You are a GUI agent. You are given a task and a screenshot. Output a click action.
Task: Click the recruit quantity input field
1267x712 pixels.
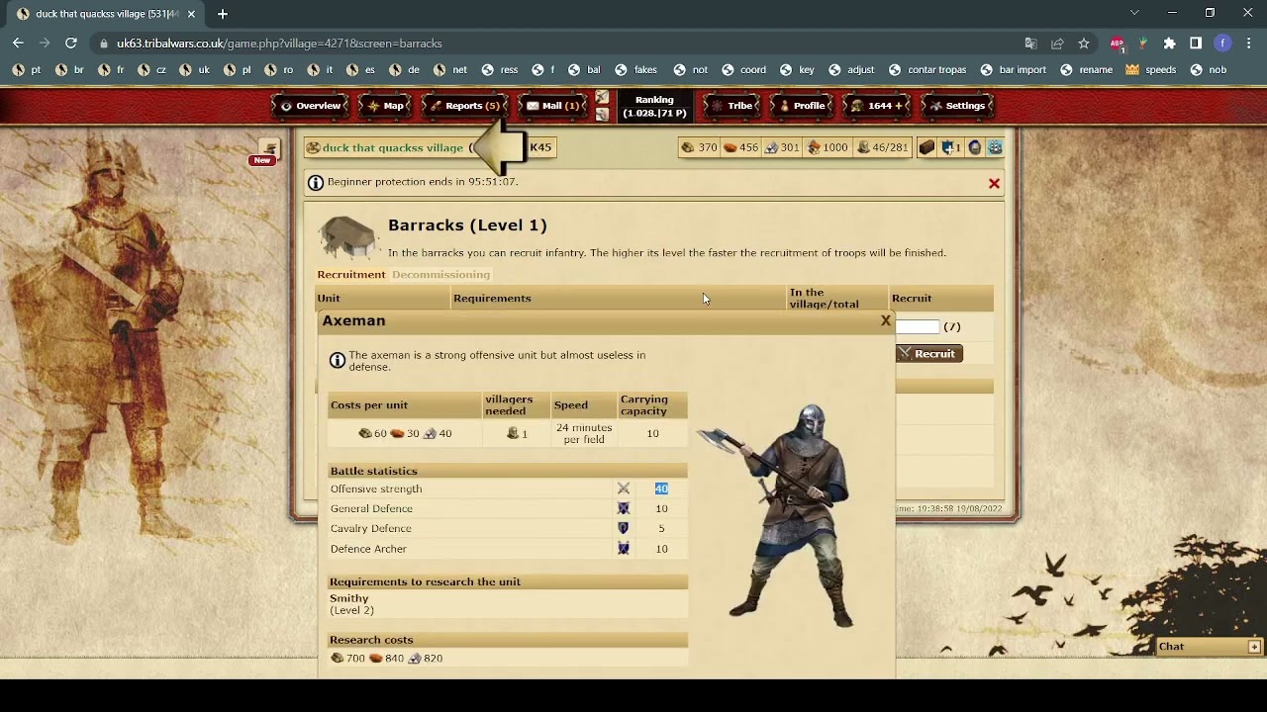(x=918, y=326)
